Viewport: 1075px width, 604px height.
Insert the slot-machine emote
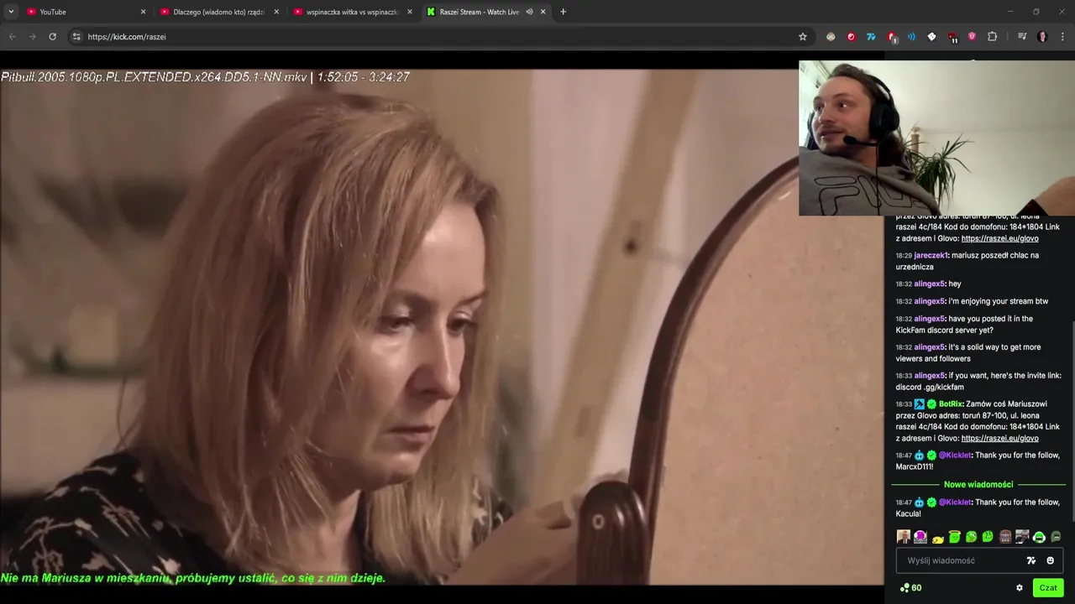[x=1005, y=537]
